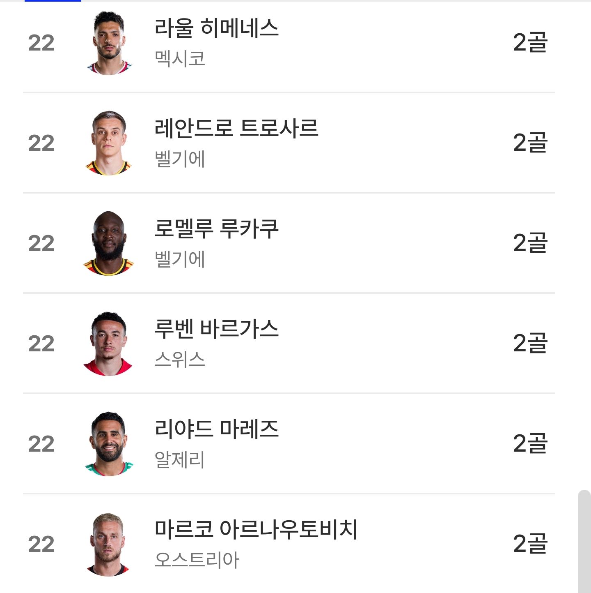Open Marko Arnautović's player photo

point(108,544)
